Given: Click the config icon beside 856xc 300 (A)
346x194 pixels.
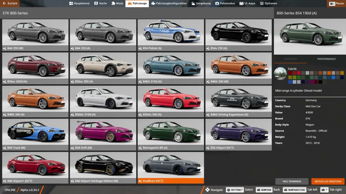Looking at the screenshot, I should coord(72,82).
